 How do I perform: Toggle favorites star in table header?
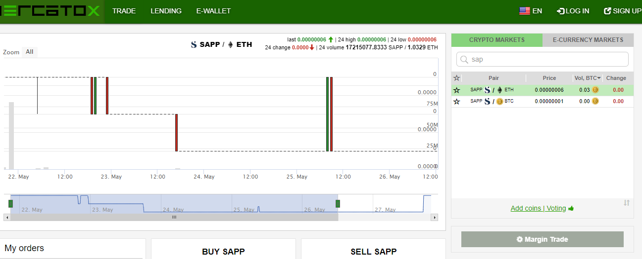(x=456, y=78)
